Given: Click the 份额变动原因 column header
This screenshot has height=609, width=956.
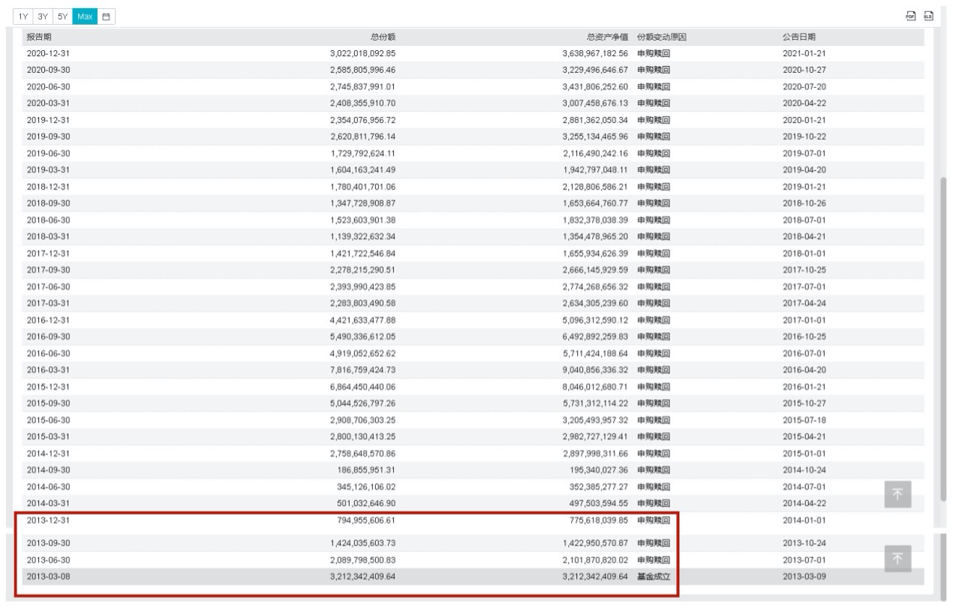Looking at the screenshot, I should [662, 37].
